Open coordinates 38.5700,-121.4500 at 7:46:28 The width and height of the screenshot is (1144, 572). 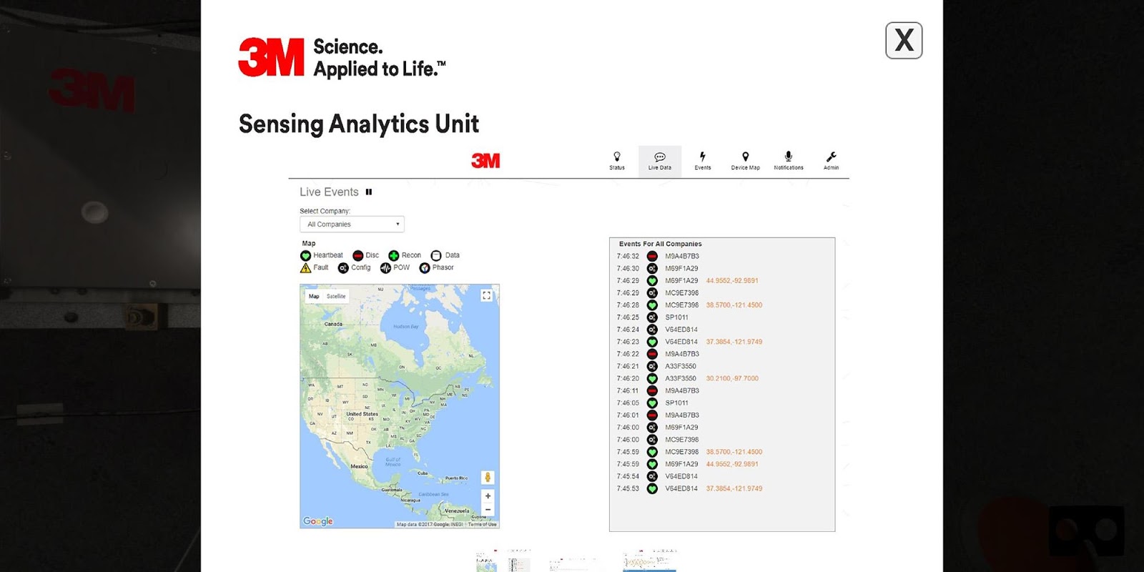point(734,305)
